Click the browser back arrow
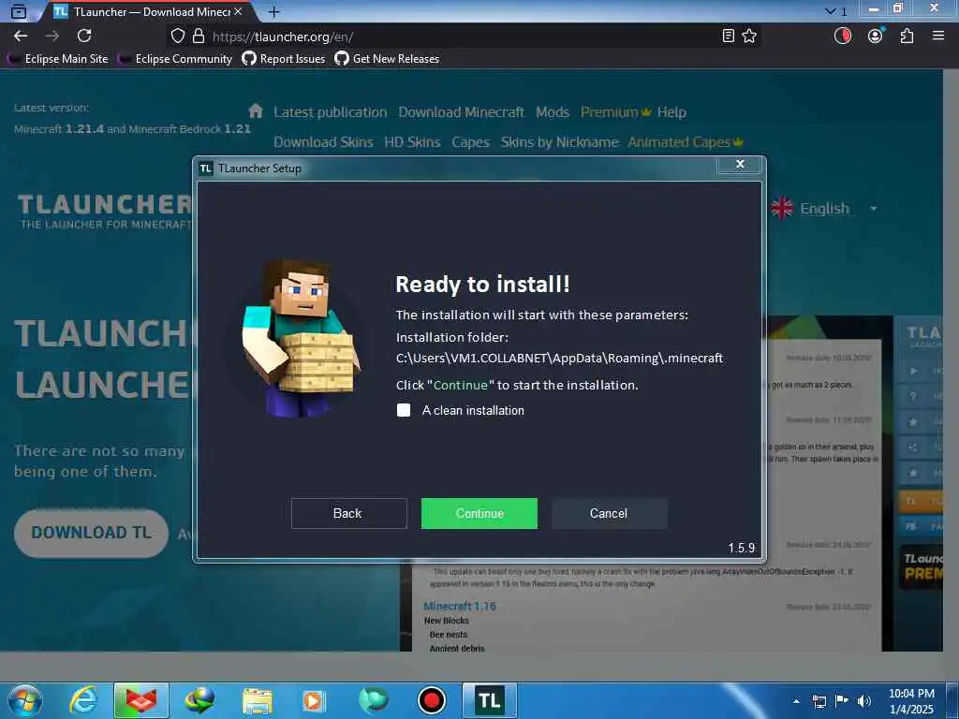The width and height of the screenshot is (959, 719). coord(21,37)
